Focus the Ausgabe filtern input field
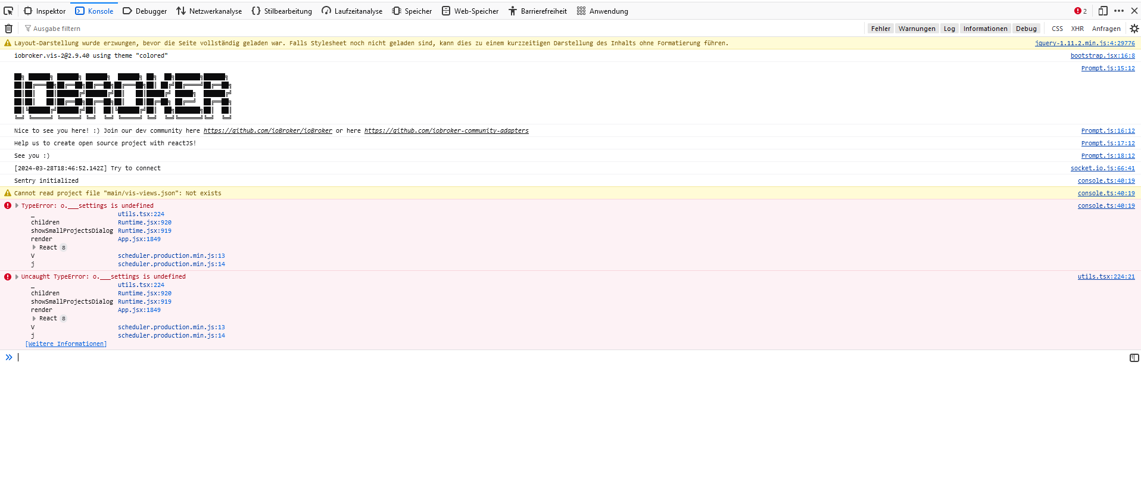Image resolution: width=1141 pixels, height=493 pixels. pyautogui.click(x=119, y=29)
